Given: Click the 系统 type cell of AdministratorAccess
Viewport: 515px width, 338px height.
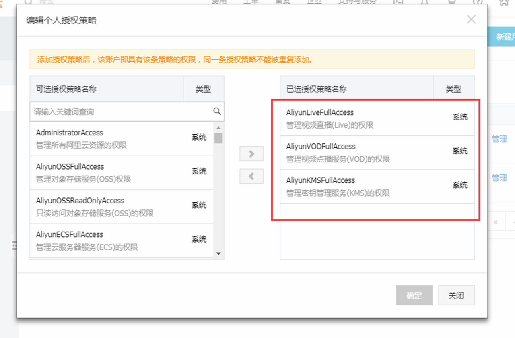Looking at the screenshot, I should pos(199,137).
